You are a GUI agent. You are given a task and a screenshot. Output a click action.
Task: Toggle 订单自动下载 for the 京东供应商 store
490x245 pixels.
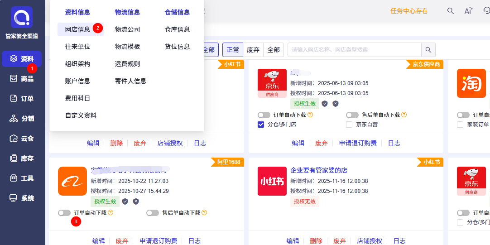tap(264, 115)
